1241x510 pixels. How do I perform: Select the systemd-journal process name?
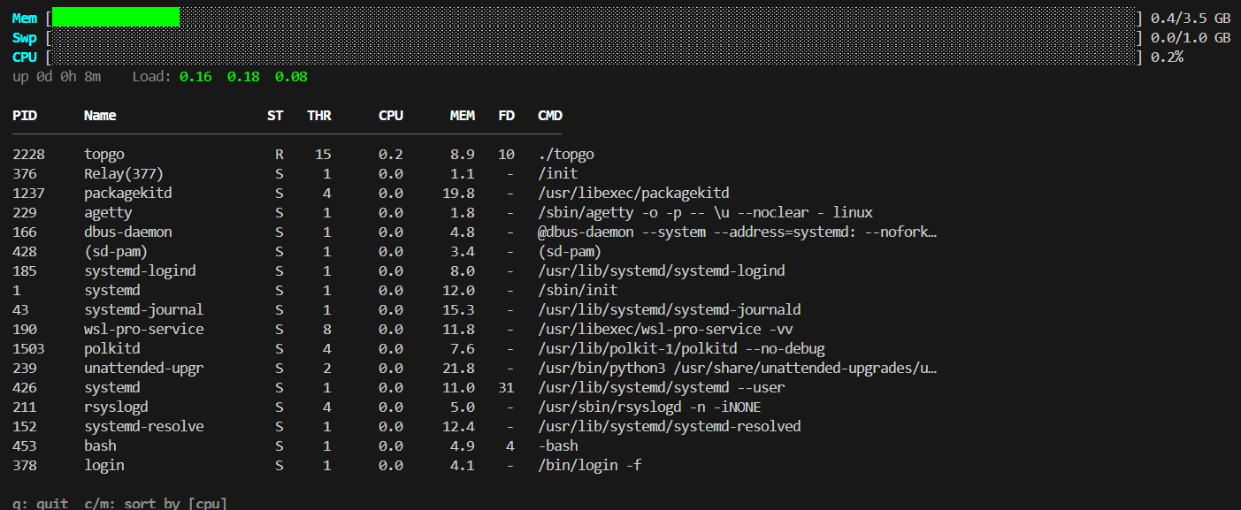[x=144, y=310]
